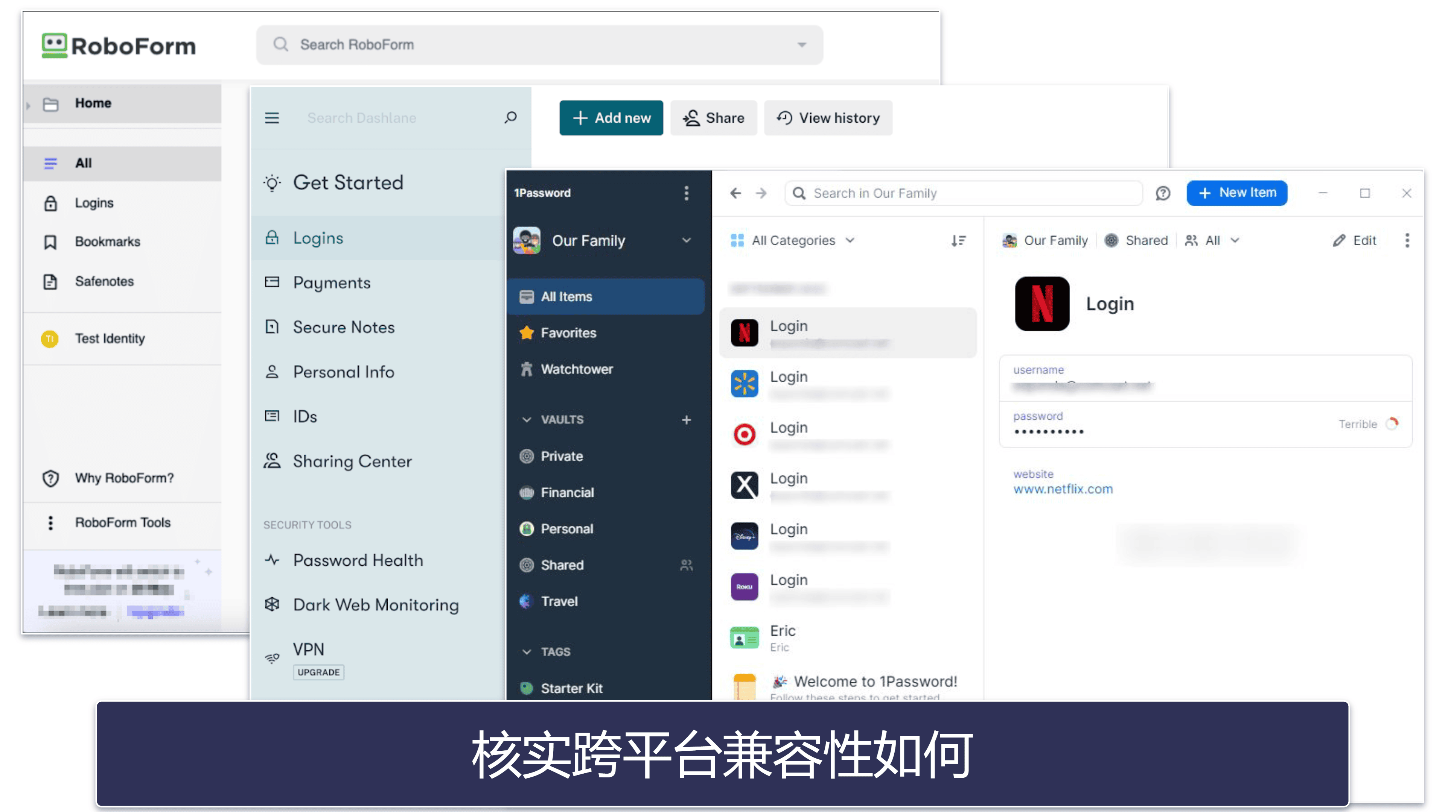
Task: Select the Eric identity item
Action: tap(848, 638)
